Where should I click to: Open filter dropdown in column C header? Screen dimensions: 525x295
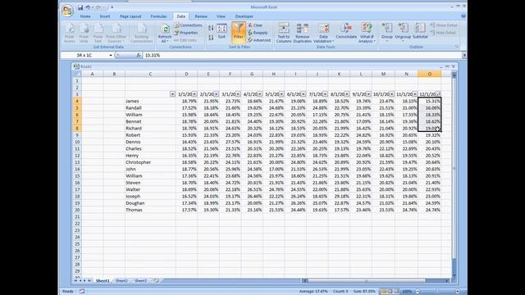point(172,94)
